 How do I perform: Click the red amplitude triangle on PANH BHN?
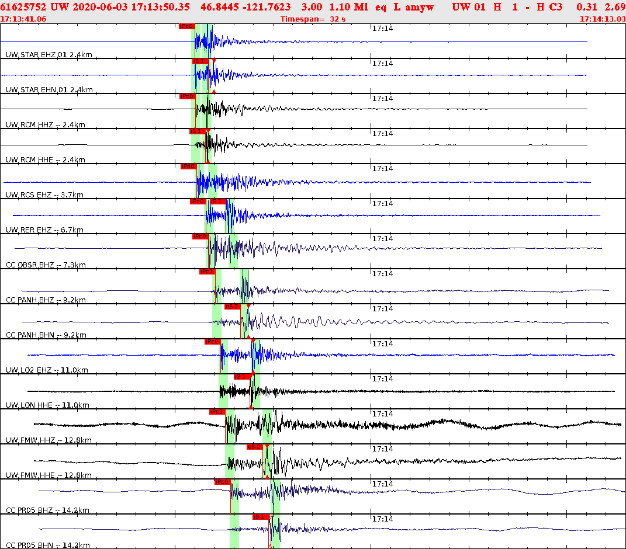[250, 305]
